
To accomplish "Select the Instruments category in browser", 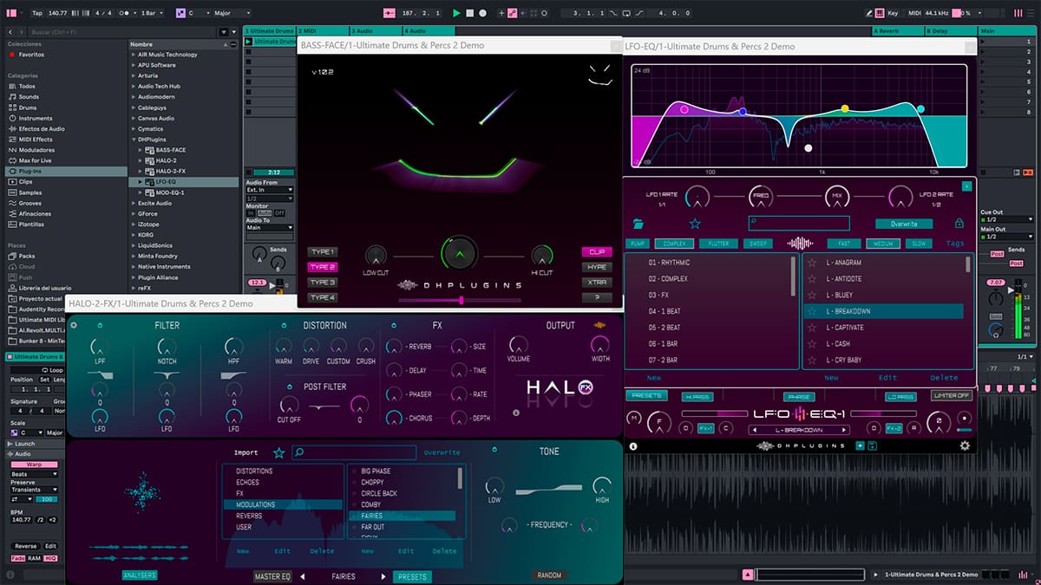I will 36,118.
